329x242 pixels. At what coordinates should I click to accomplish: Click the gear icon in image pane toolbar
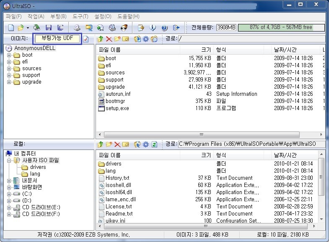pyautogui.click(x=145, y=39)
